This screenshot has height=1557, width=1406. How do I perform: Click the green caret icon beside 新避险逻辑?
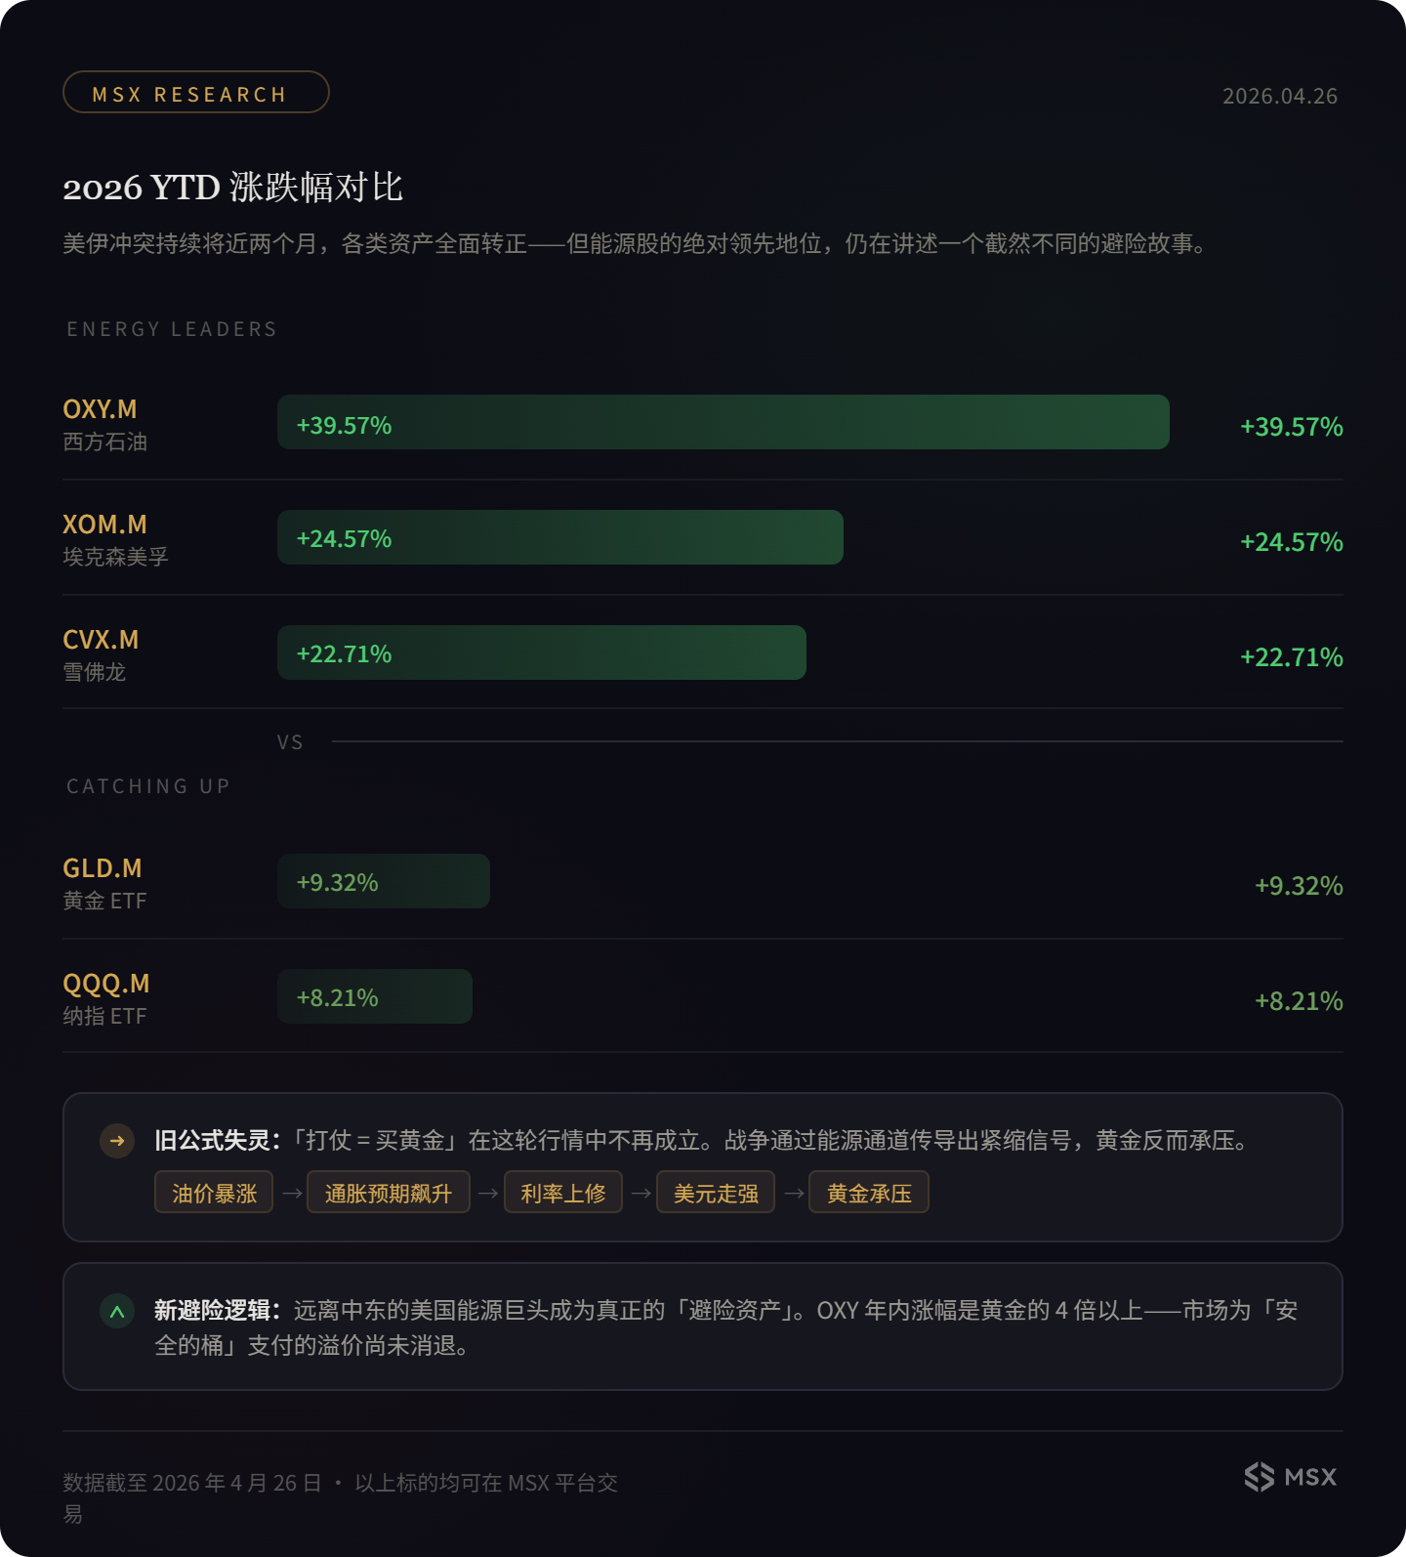[117, 1311]
